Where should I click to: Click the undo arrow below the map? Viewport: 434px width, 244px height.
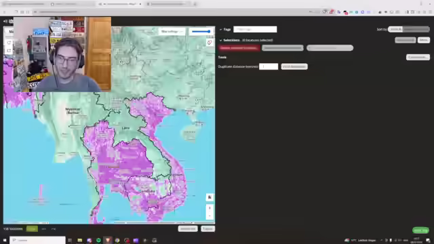43,229
